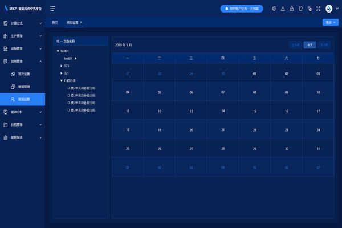The width and height of the screenshot is (342, 228).
Task: Click the Today button above calendar
Action: pos(310,44)
